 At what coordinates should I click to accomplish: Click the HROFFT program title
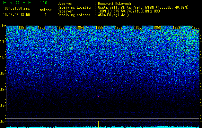(x=20, y=3)
